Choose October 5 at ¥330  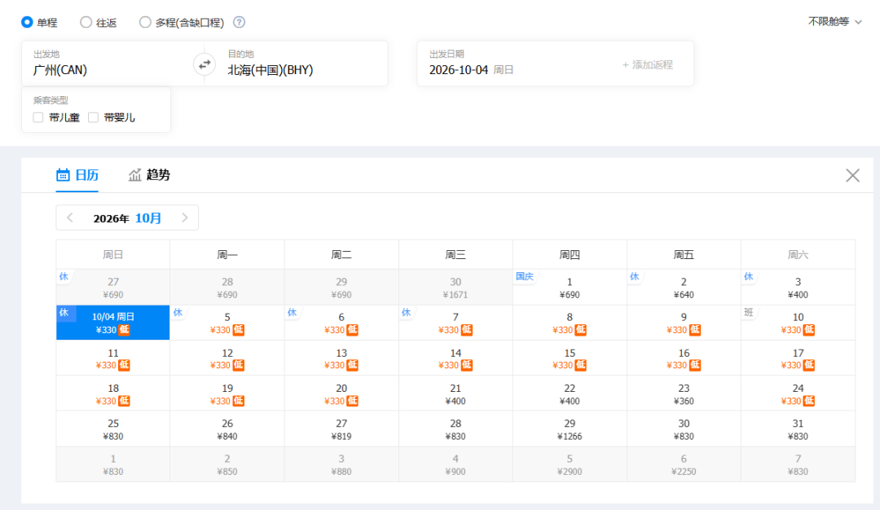pos(227,323)
